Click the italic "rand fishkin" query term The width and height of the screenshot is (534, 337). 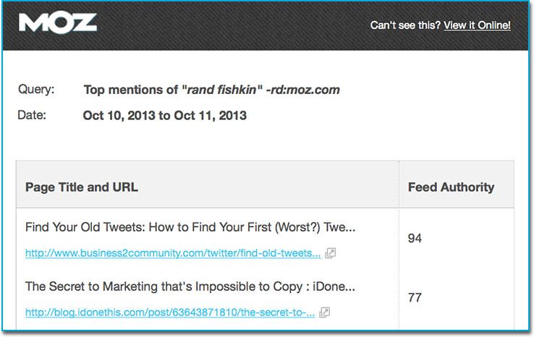pos(221,90)
